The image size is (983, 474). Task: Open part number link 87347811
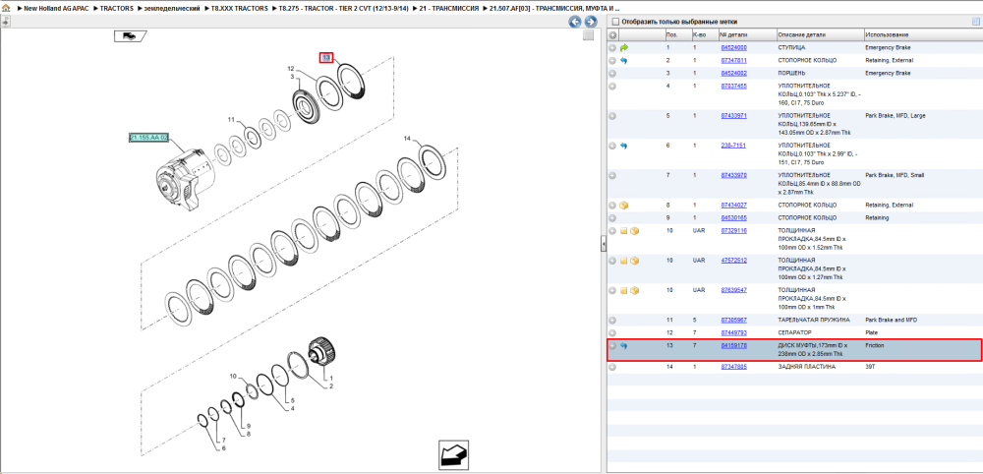[x=733, y=61]
